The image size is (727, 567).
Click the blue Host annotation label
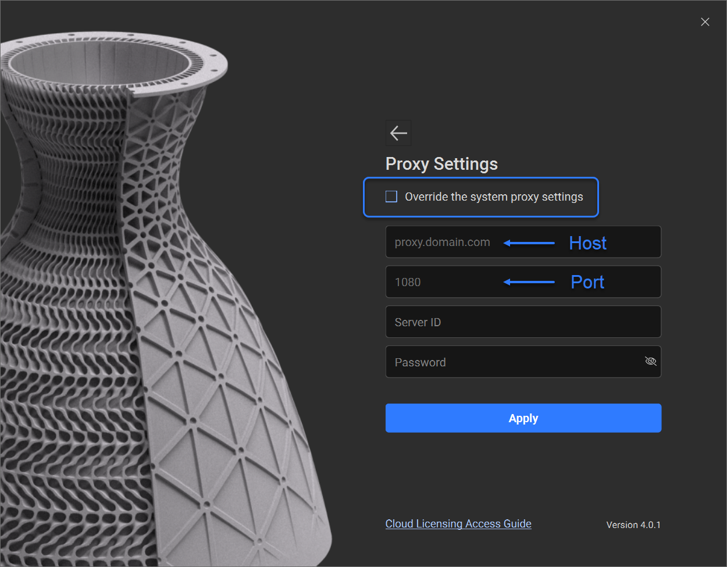point(587,243)
